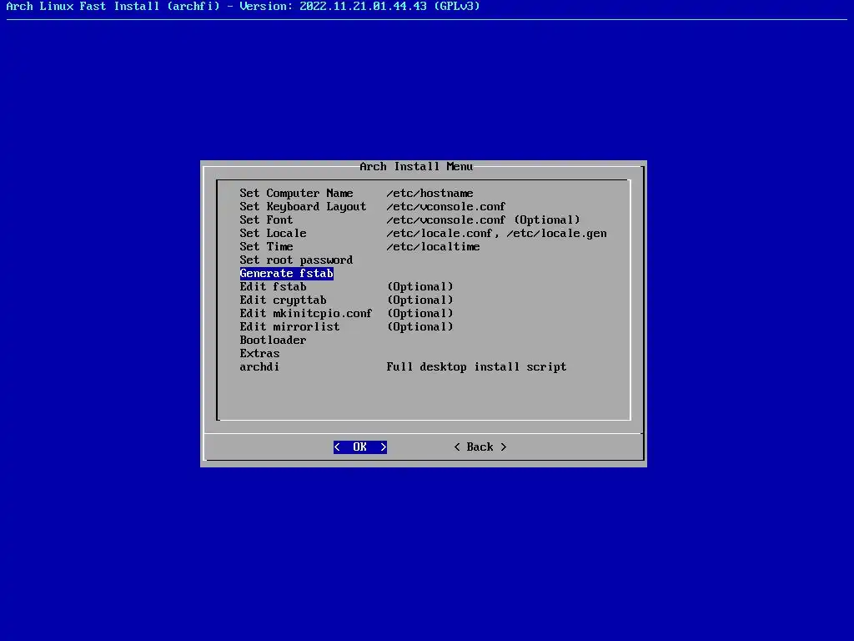Confirm with the OK button
The width and height of the screenshot is (854, 641).
(x=360, y=447)
